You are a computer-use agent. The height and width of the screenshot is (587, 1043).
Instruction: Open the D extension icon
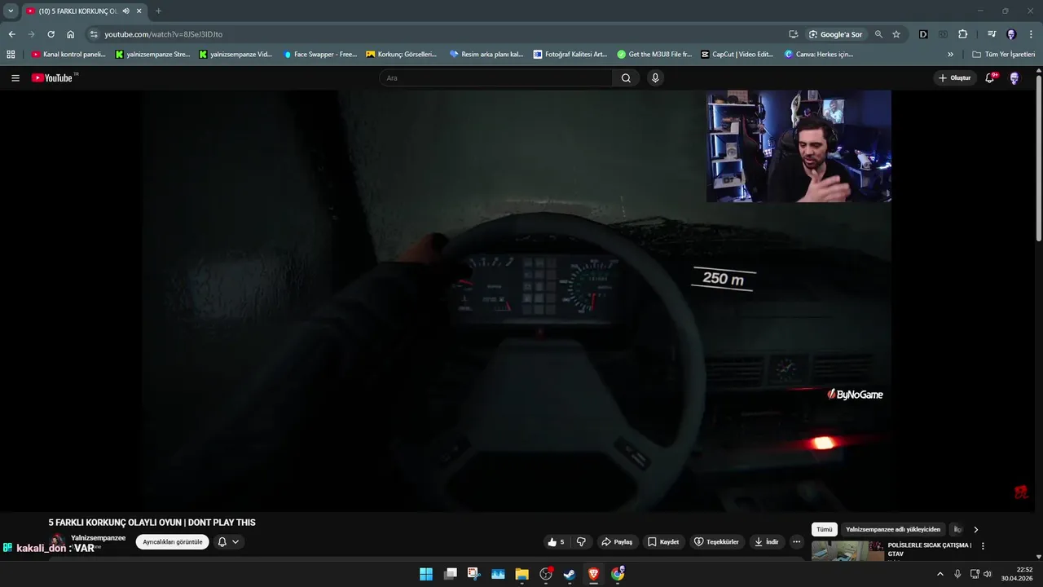[x=923, y=34]
